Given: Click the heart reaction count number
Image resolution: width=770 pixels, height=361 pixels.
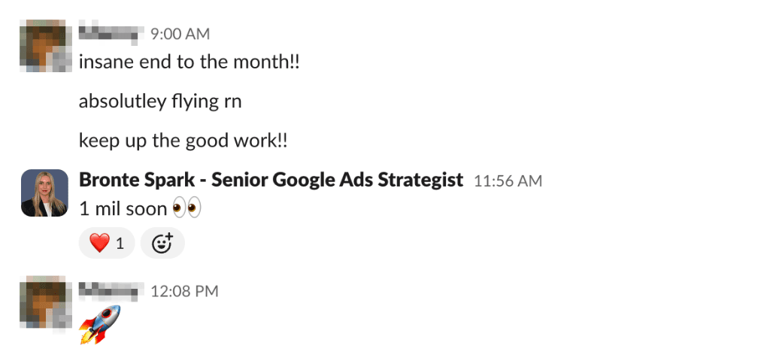Looking at the screenshot, I should (x=120, y=243).
